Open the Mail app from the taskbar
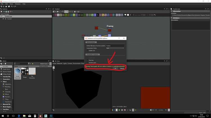Image resolution: width=211 pixels, height=118 pixels. [30, 116]
